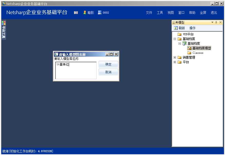Click the computer icon beside 0002
The height and width of the screenshot is (155, 225).
pos(100,13)
